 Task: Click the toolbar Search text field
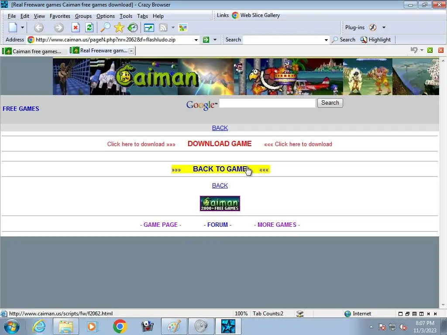pos(283,40)
